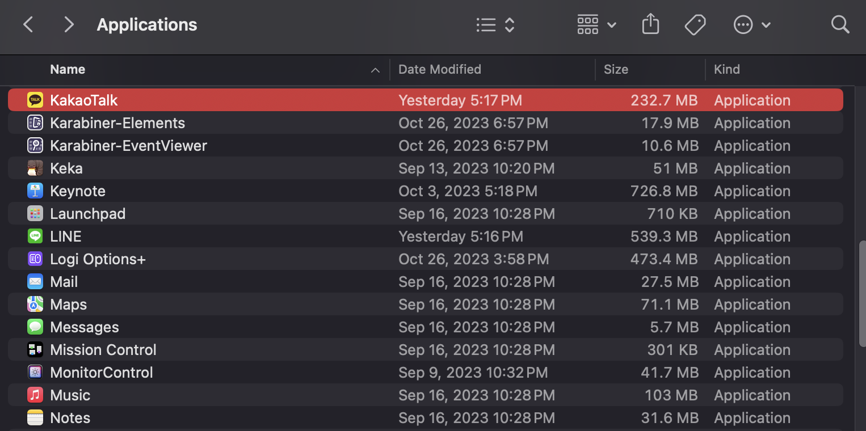This screenshot has width=866, height=431.
Task: Click the Keynote file name
Action: 78,191
